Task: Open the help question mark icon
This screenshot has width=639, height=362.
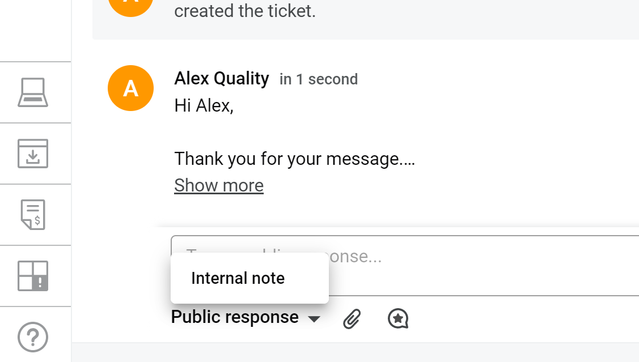Action: (x=33, y=337)
